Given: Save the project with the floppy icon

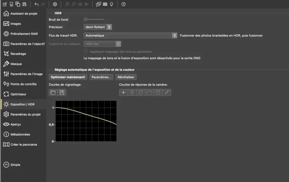Looking at the screenshot, I should pos(24,4).
